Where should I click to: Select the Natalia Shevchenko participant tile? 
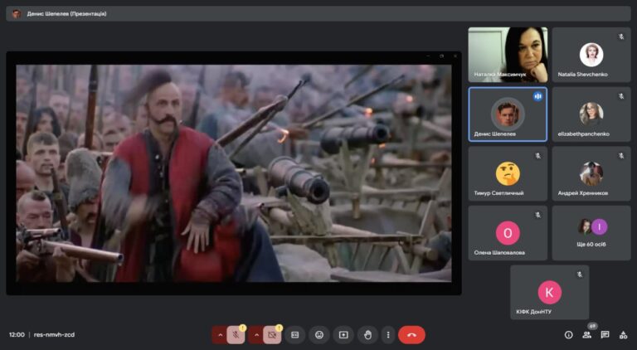click(591, 55)
